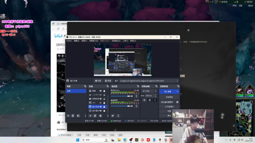
Task: Click the 启动虚拟摄像机 button
Action: click(x=167, y=102)
